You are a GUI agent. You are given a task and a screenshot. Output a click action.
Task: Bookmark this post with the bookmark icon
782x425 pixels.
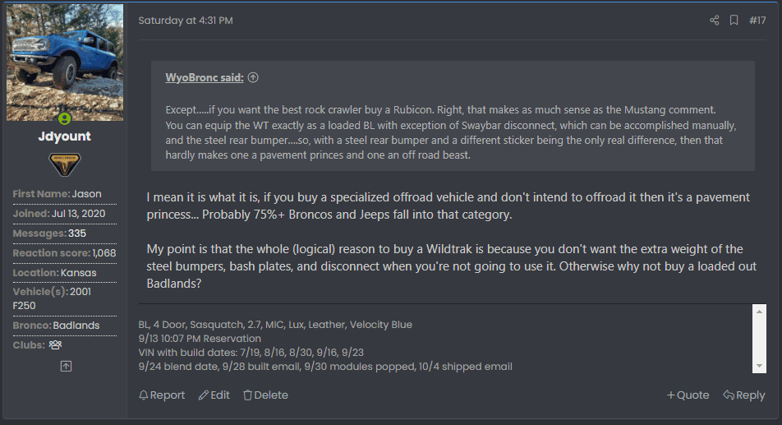click(734, 20)
